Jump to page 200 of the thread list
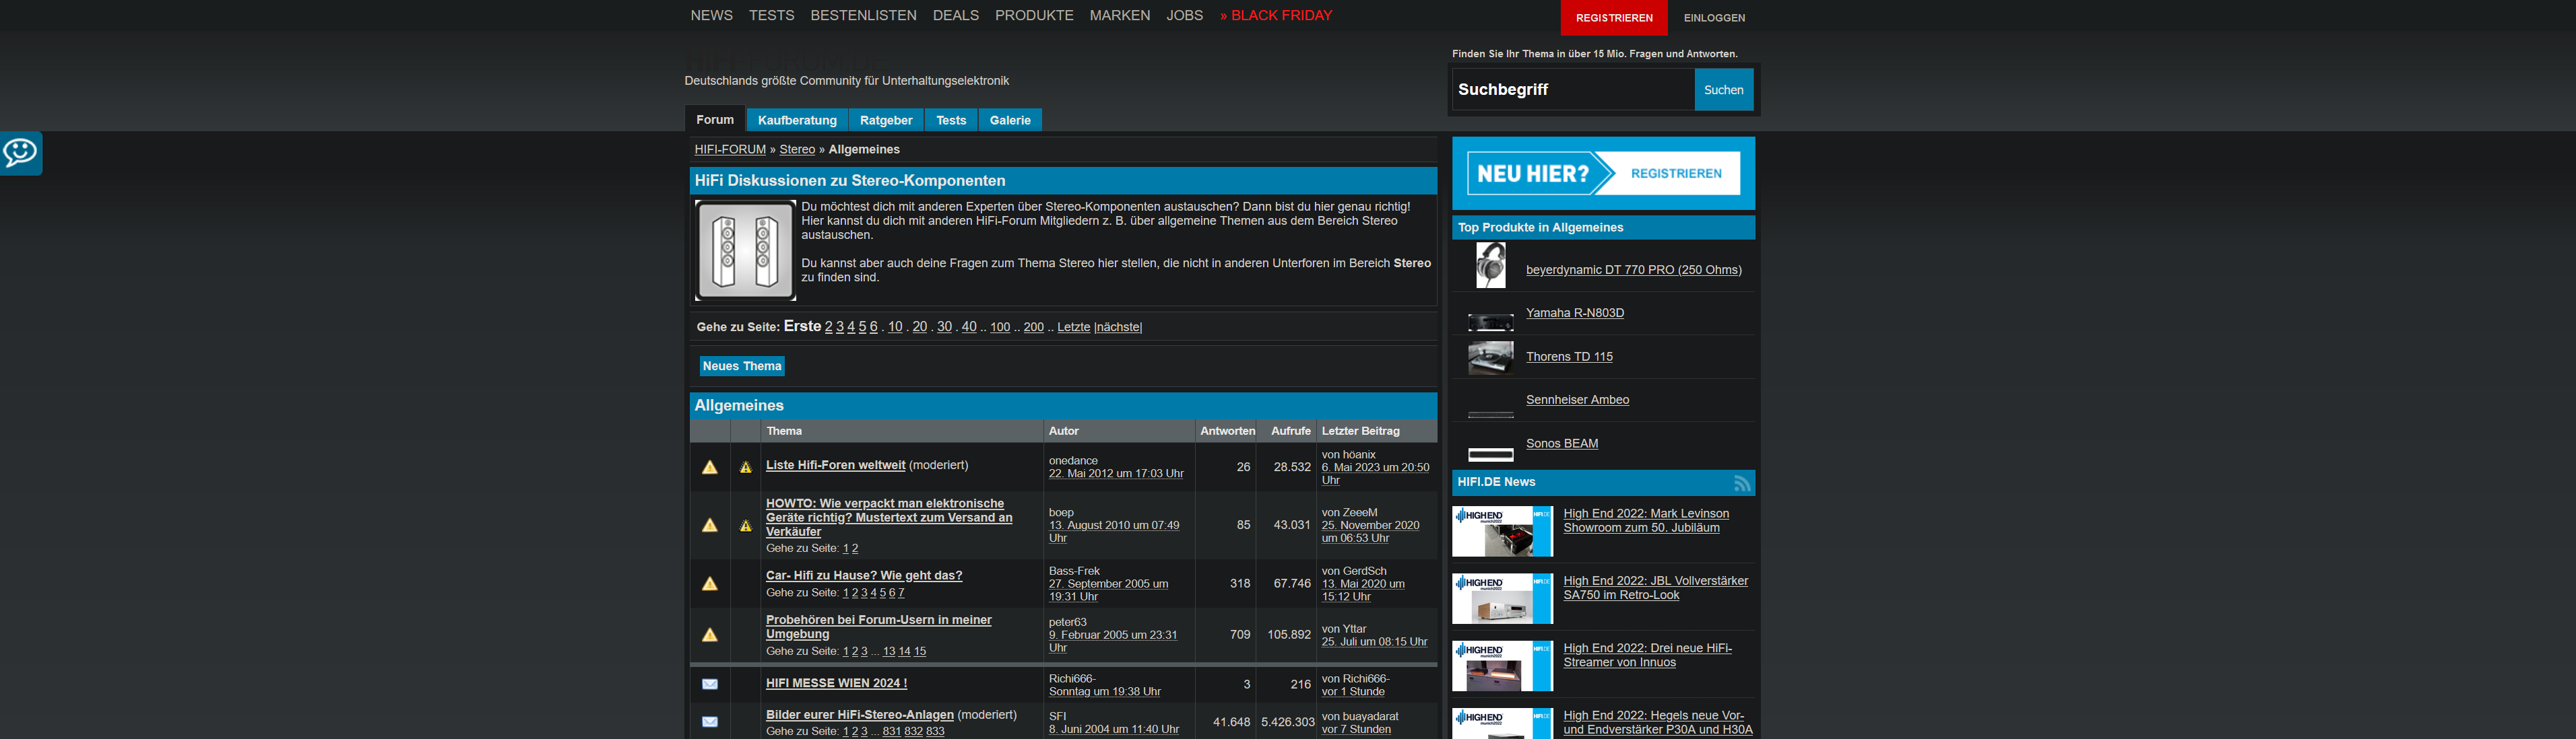 click(x=1033, y=326)
